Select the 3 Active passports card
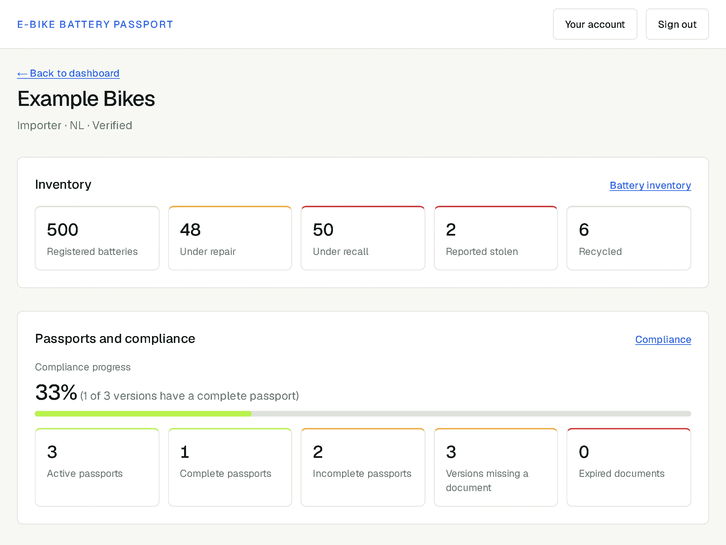The image size is (726, 545). click(x=97, y=467)
